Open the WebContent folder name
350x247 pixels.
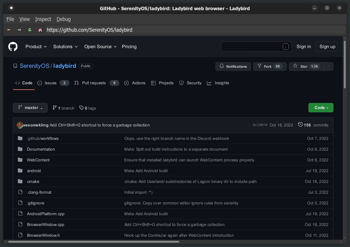coord(38,160)
